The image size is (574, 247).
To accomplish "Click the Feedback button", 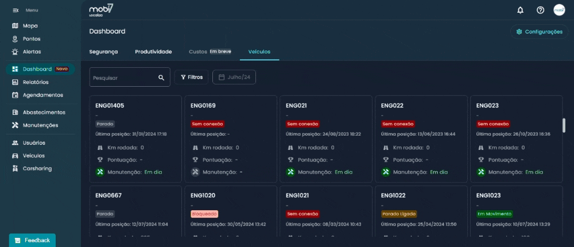I will [x=32, y=240].
